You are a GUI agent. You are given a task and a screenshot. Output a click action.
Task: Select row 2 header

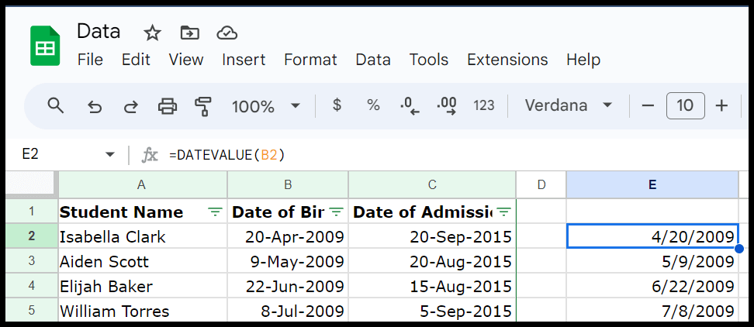click(32, 236)
